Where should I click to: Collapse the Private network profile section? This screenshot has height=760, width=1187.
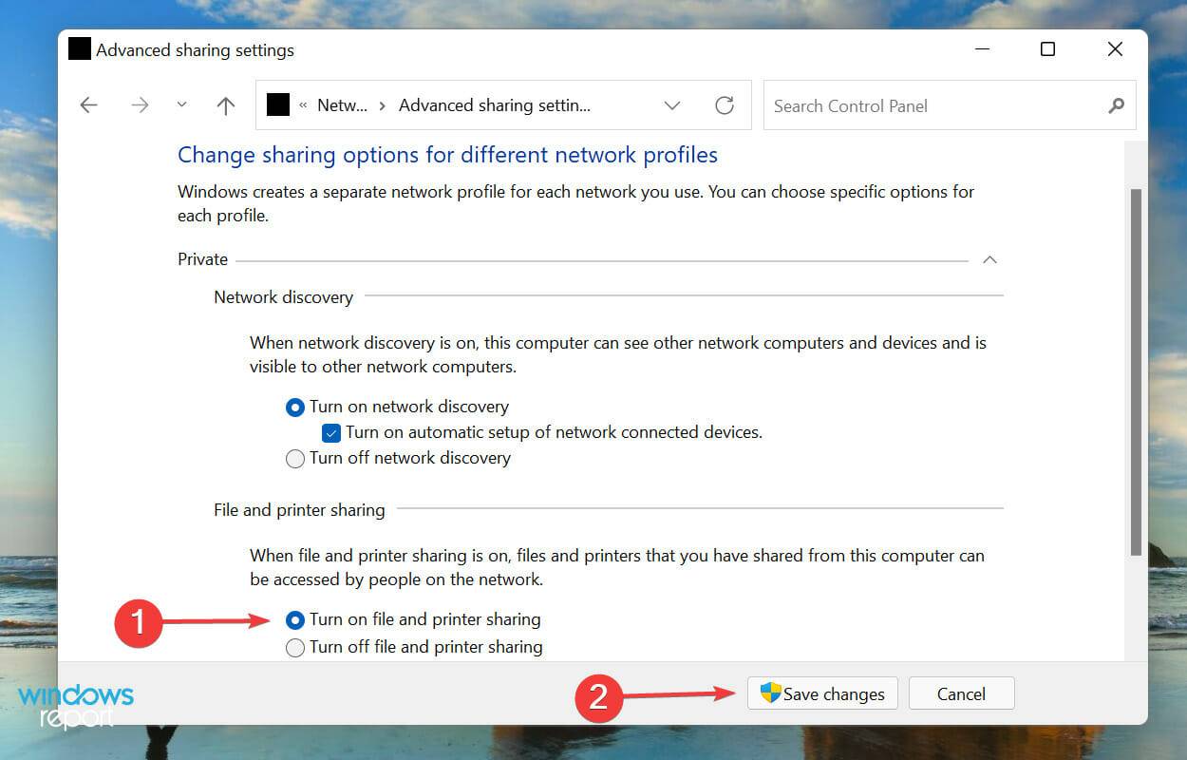[x=989, y=258]
